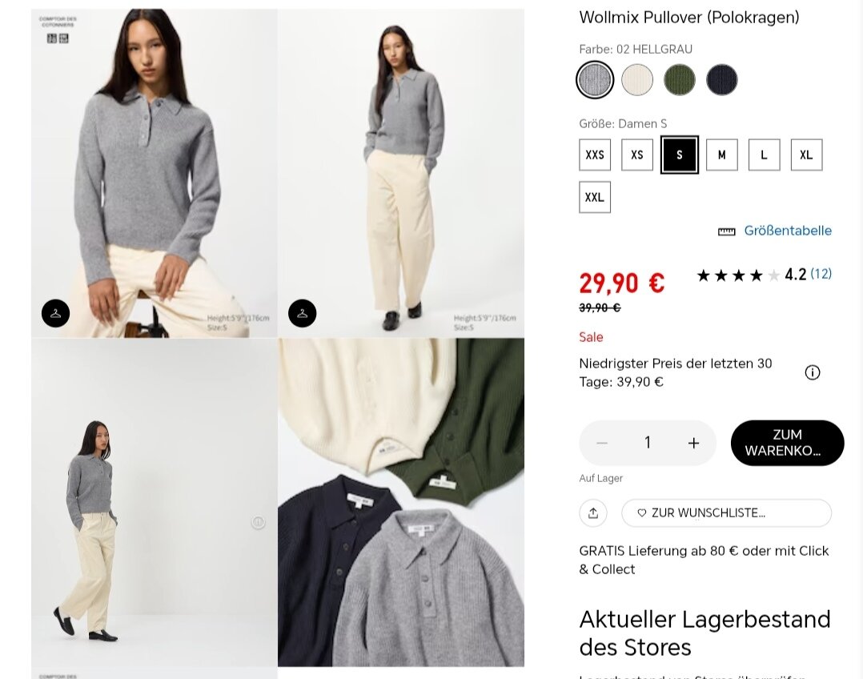
Task: Click the ruler icon beside Größentabelle
Action: coord(727,231)
